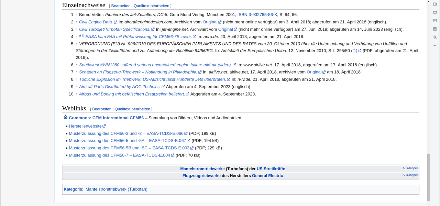Screen dimensions: 440x206
Task: Open EASA kam FAA mit Prüfanweisung link
Action: (x=139, y=37)
